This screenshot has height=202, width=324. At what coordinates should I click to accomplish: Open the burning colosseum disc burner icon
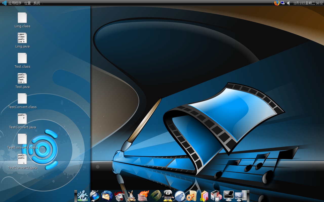click(x=144, y=196)
